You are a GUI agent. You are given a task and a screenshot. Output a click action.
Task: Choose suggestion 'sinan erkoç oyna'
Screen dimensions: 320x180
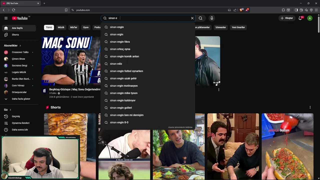point(148,49)
